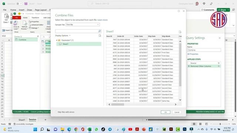The width and height of the screenshot is (237, 133).
Task: Click the Excel Name Box showing G12
Action: point(6,36)
